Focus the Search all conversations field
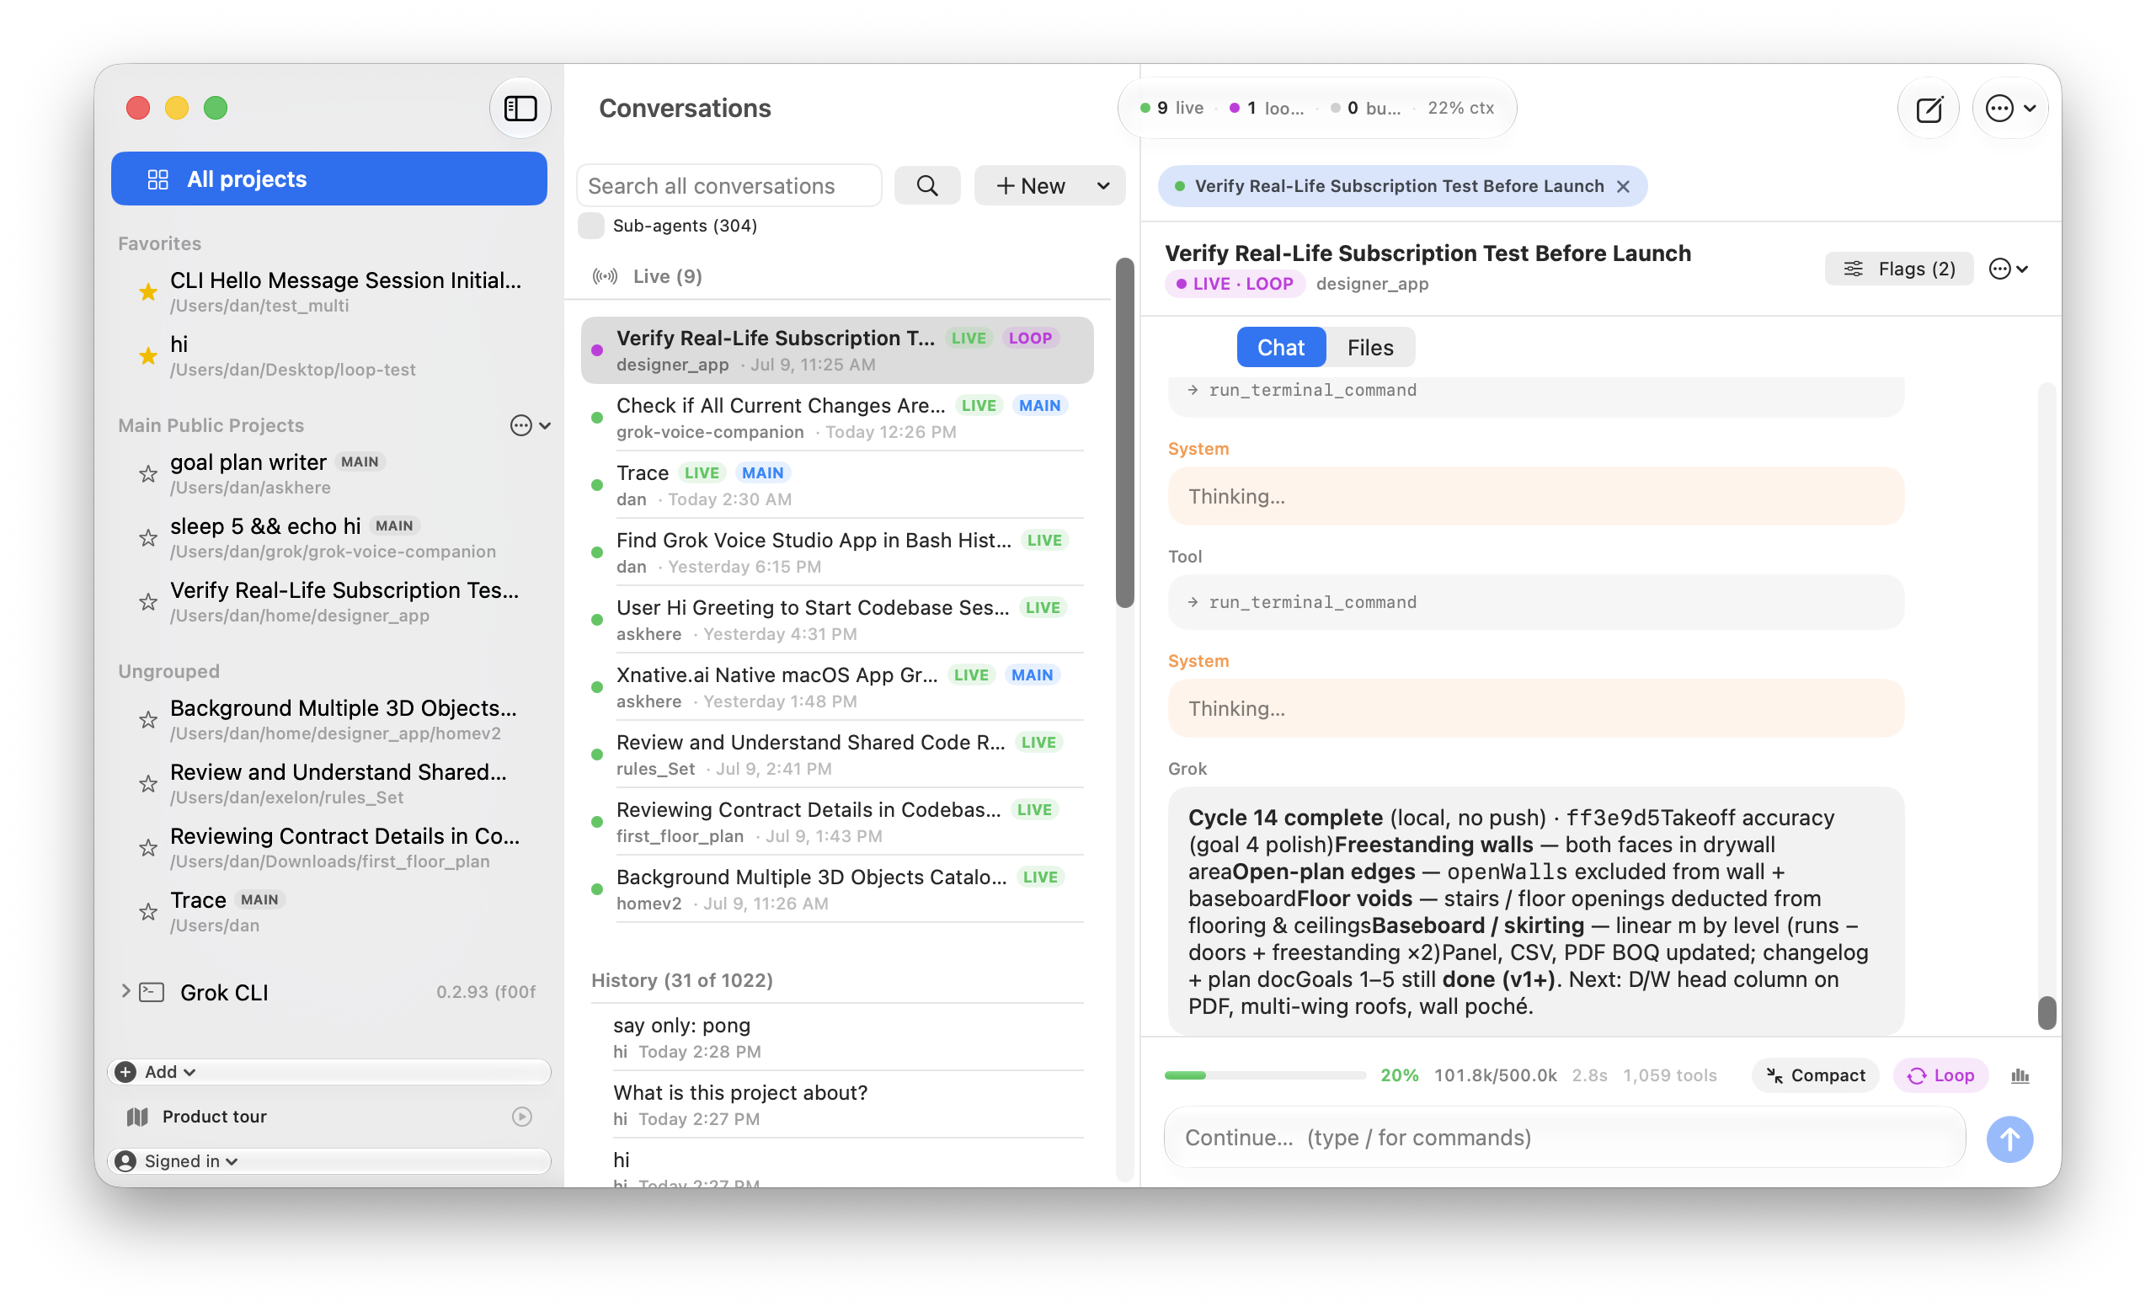The image size is (2156, 1312). click(728, 185)
